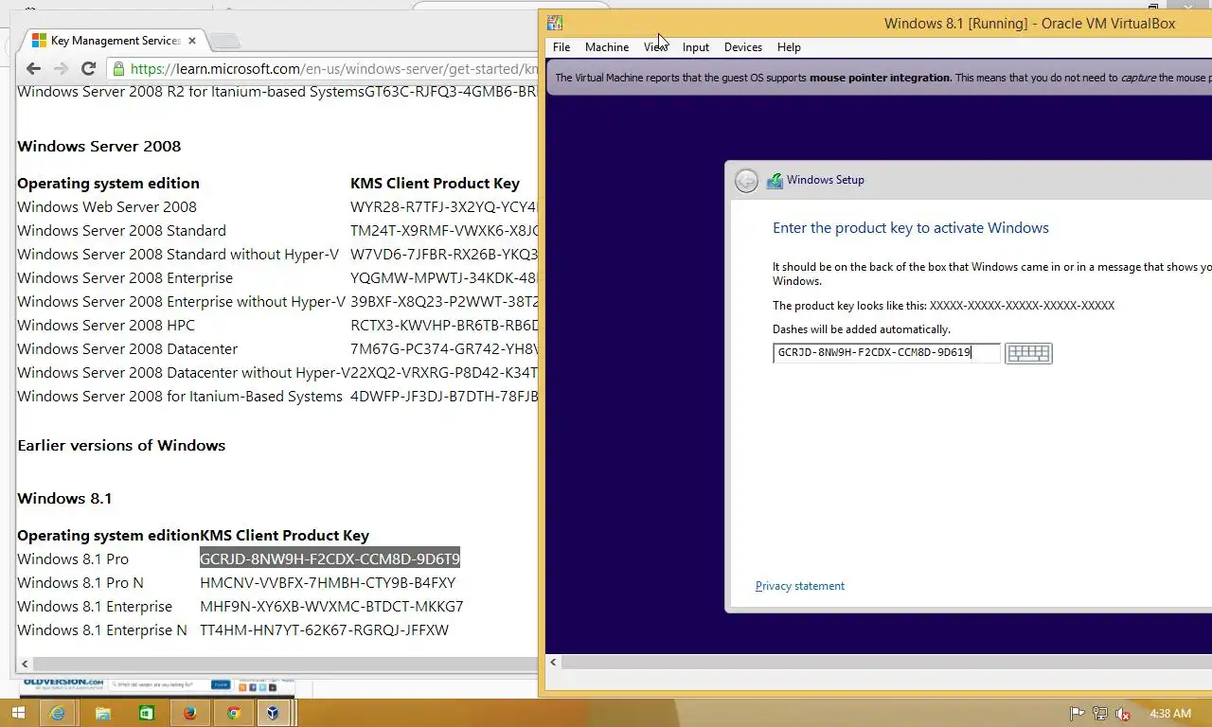The image size is (1212, 727).
Task: Click the Windows 8.1 Pro edition label
Action: 73,559
